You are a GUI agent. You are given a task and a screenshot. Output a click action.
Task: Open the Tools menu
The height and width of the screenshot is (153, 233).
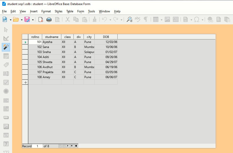(x=91, y=11)
